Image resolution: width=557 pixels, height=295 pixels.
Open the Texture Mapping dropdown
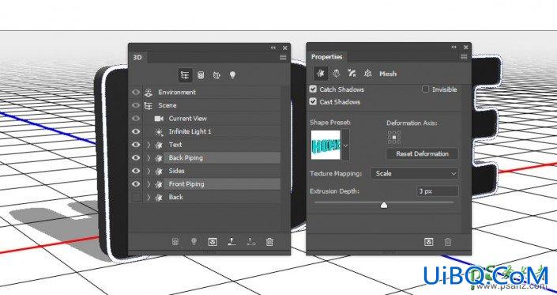414,173
